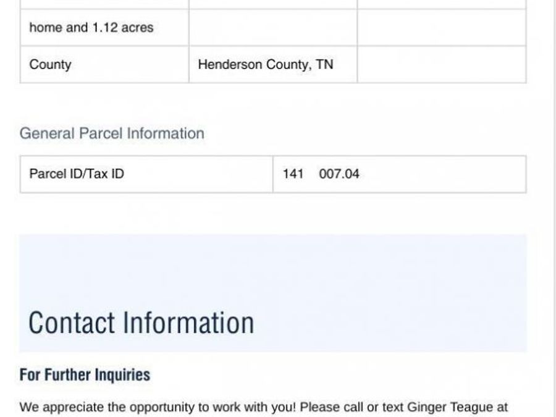Click empty last cell in the acres row

[441, 28]
